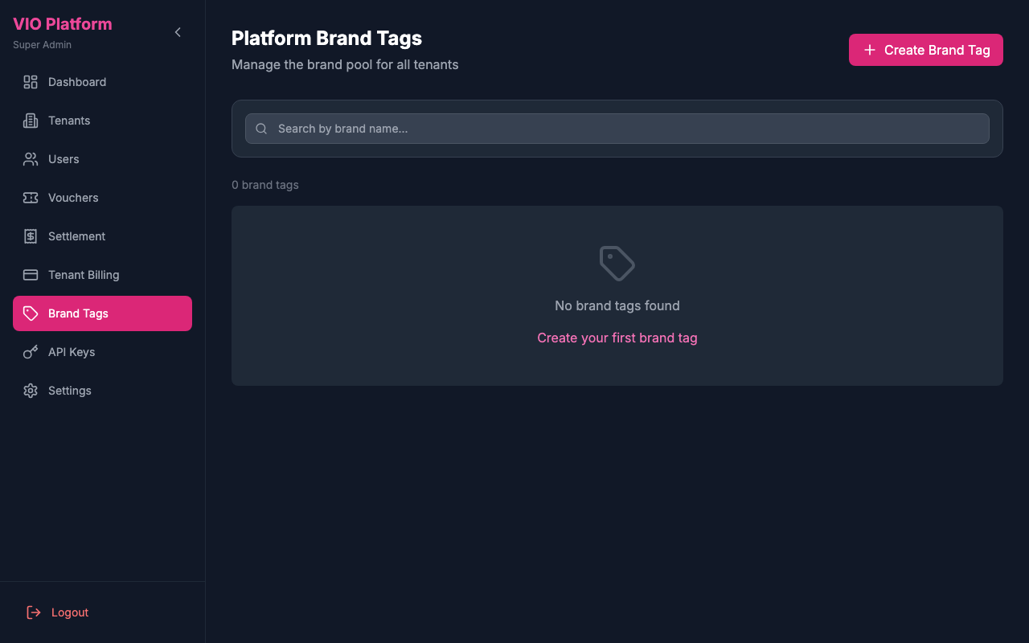Click the Tenant Billing card icon
1029x643 pixels.
pos(30,275)
